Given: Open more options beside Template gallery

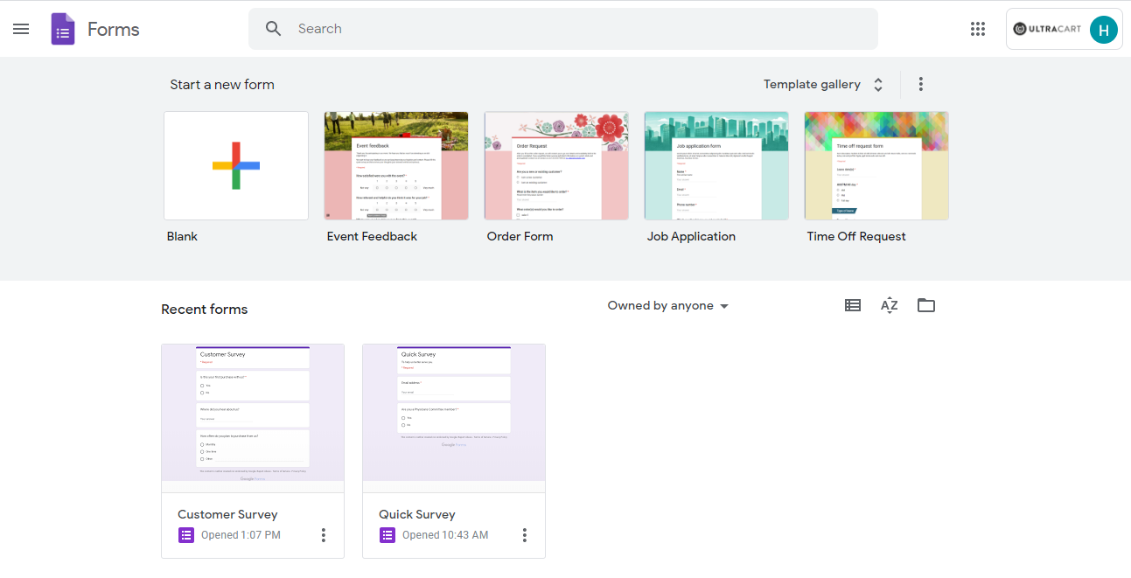Looking at the screenshot, I should click(x=921, y=84).
